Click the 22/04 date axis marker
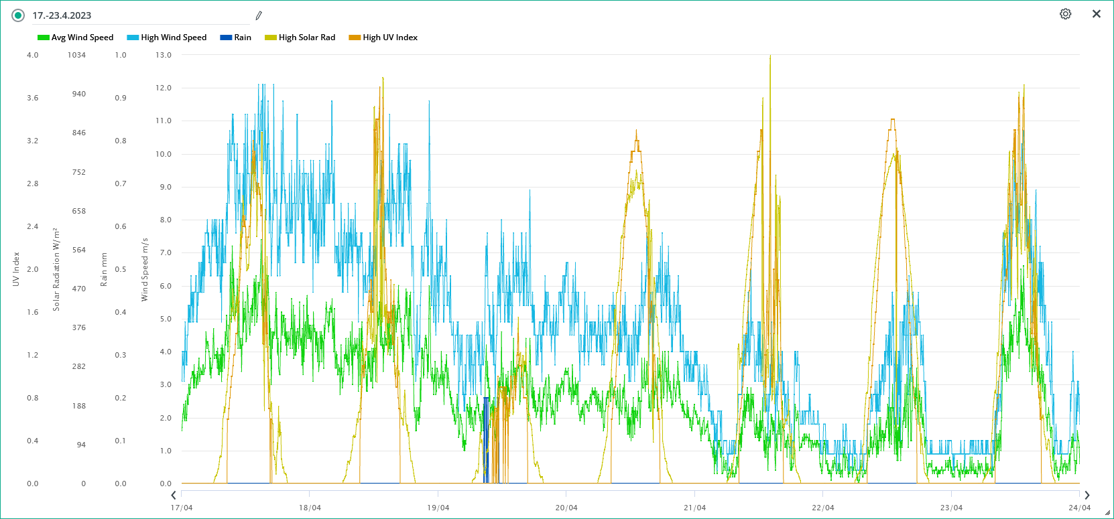Image resolution: width=1114 pixels, height=519 pixels. (x=823, y=508)
